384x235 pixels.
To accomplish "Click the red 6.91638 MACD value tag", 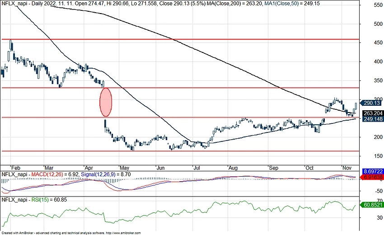I will pyautogui.click(x=371, y=177).
